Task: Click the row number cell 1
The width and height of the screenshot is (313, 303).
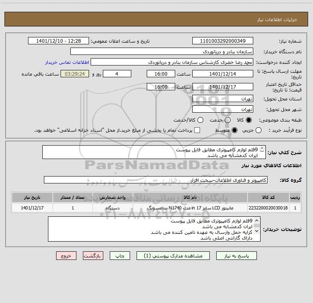Action: tap(295, 208)
